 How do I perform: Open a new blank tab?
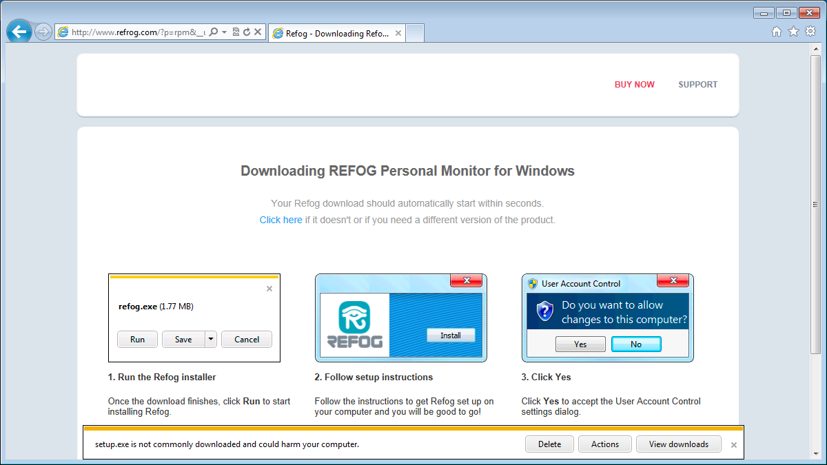[415, 33]
